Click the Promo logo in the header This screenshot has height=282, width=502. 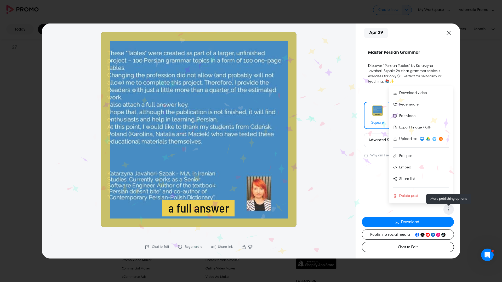(22, 9)
